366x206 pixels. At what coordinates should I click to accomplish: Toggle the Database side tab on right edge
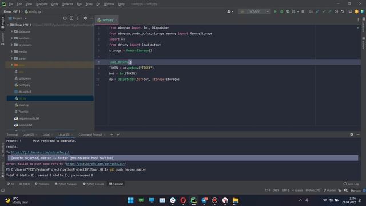click(x=364, y=25)
